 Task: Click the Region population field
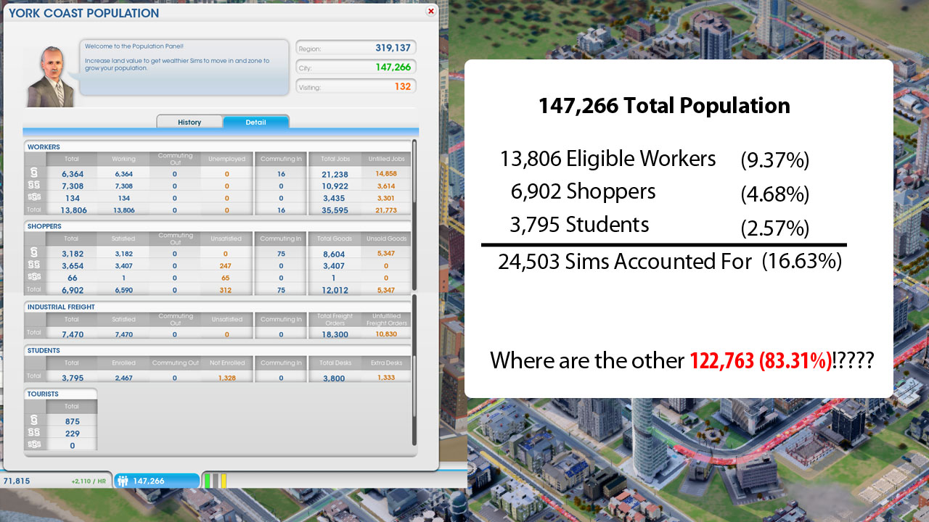point(356,48)
